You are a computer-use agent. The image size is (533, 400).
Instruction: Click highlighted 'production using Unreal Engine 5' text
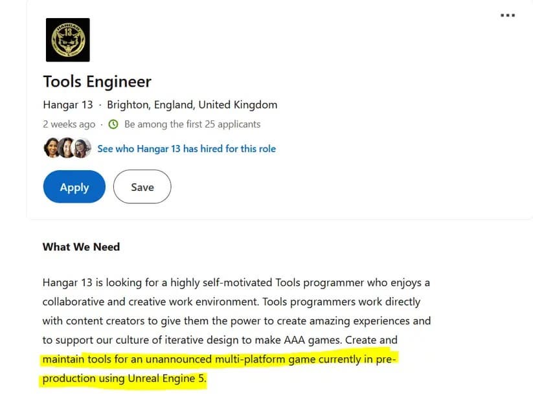coord(124,379)
